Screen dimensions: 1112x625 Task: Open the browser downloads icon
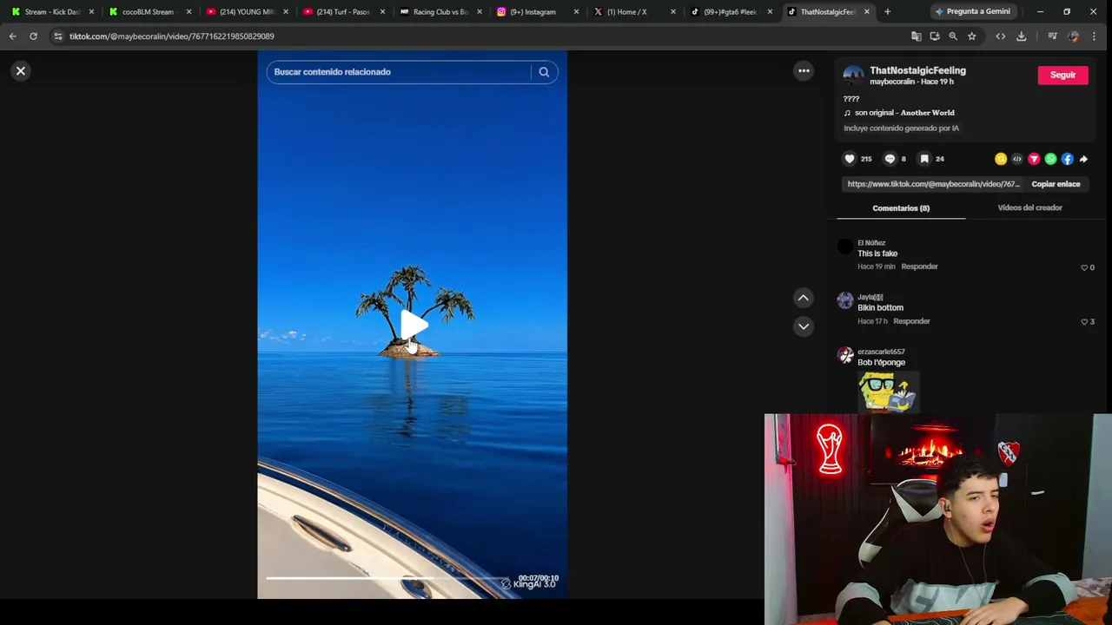pos(1021,36)
